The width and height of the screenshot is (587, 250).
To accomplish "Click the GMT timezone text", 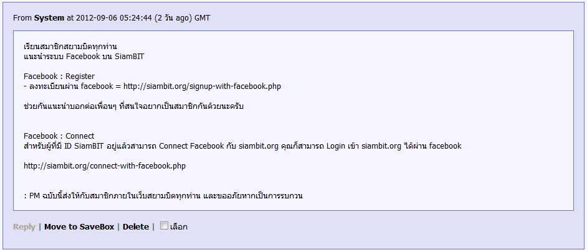I will 202,18.
